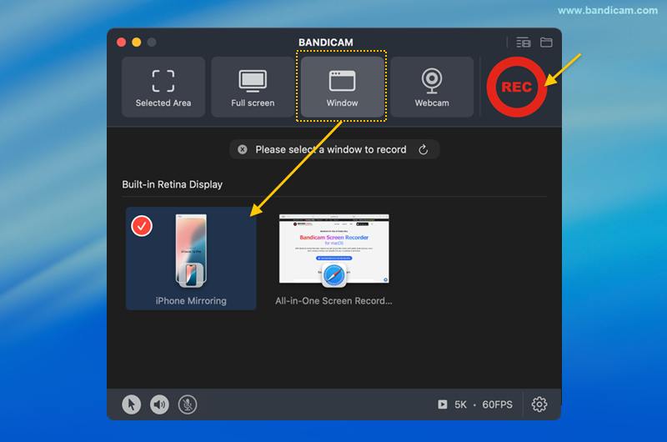
Task: Dismiss the select window prompt with X
Action: [x=243, y=150]
